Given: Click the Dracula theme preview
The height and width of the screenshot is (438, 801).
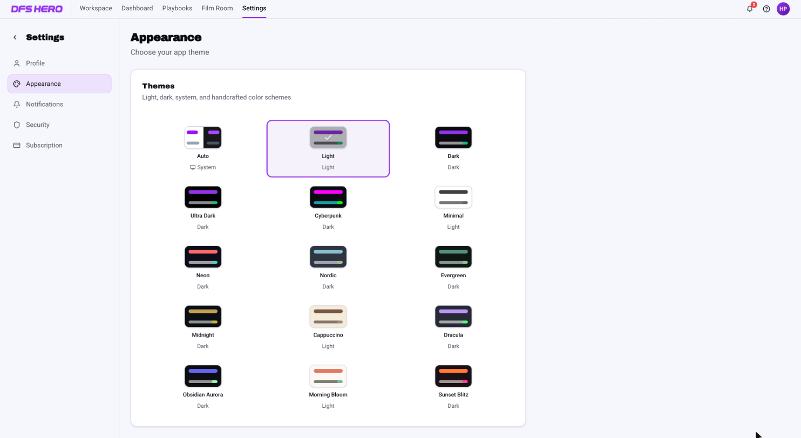Looking at the screenshot, I should click(x=453, y=317).
